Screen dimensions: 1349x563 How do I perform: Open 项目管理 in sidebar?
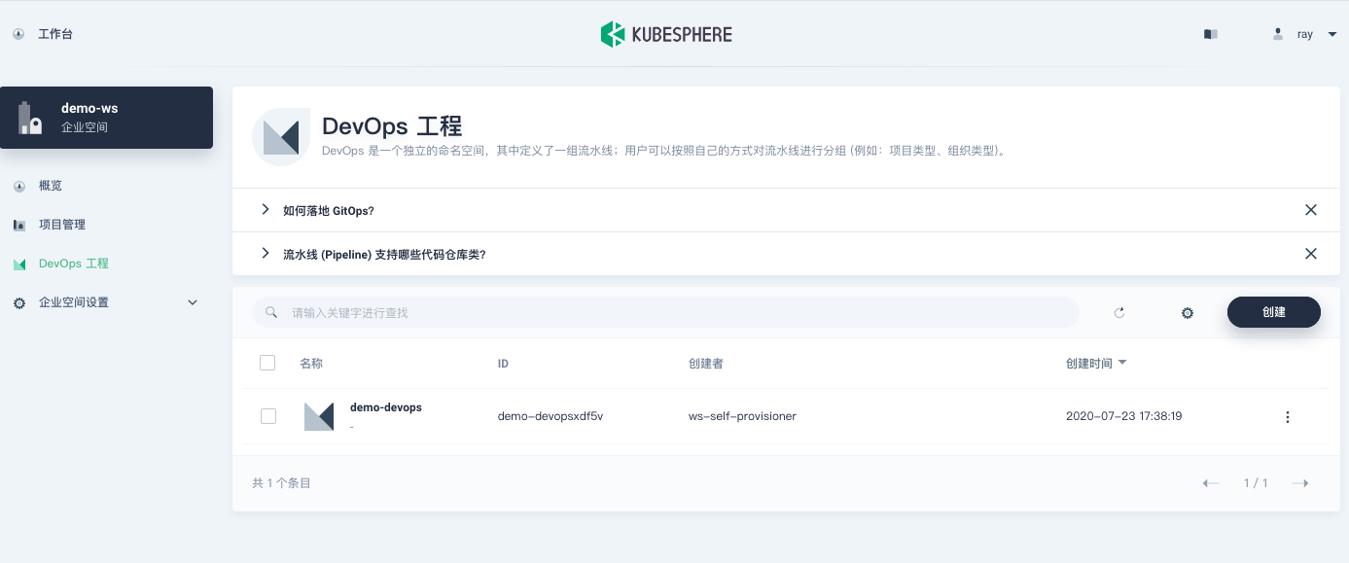coord(62,225)
